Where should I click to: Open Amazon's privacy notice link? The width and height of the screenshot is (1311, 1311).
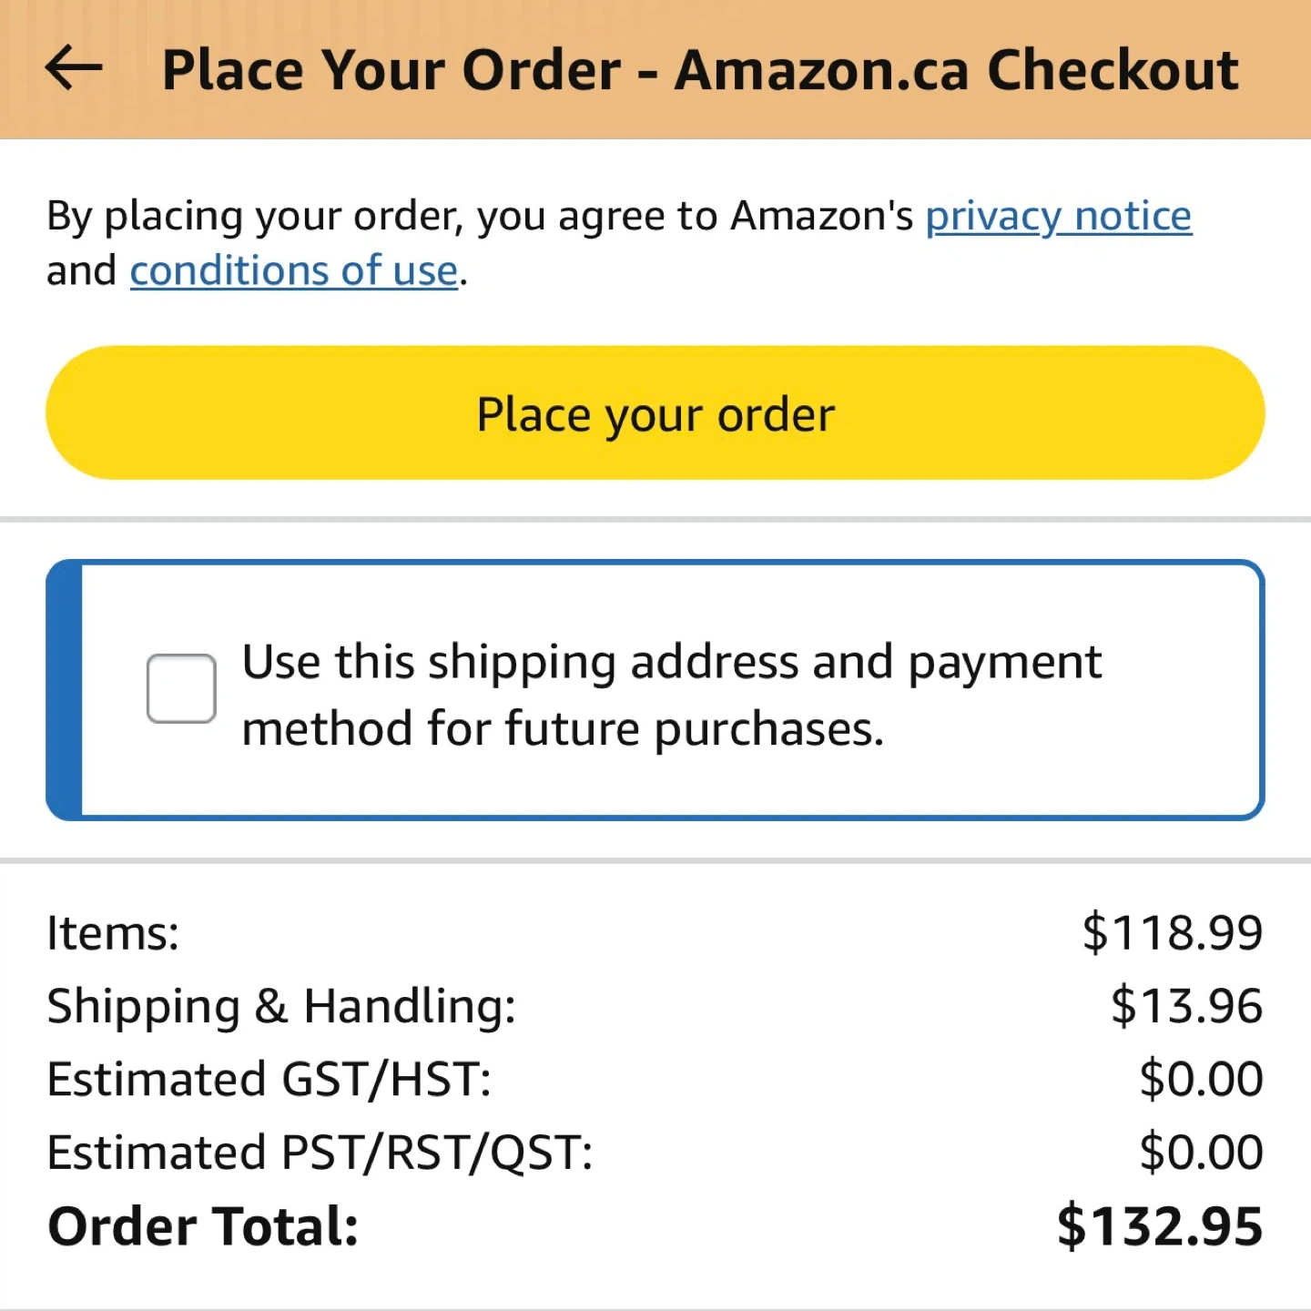click(1058, 217)
